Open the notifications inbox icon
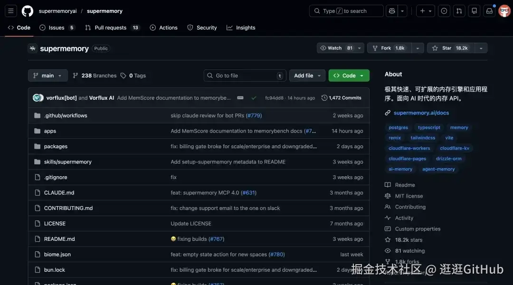 point(489,11)
